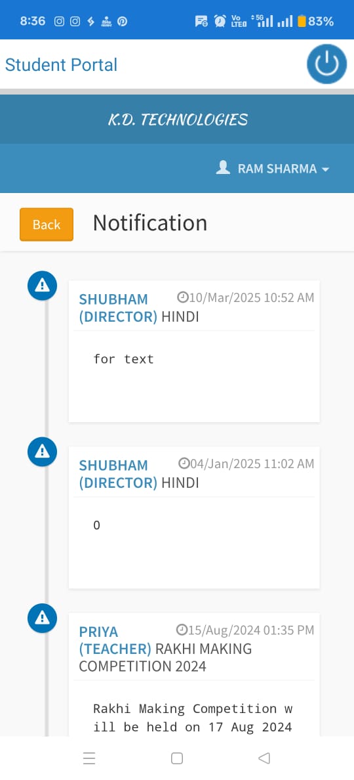Click the alert icon beside 04/Jan/2025 notification
Viewport: 354px width, 780px height.
(x=42, y=452)
